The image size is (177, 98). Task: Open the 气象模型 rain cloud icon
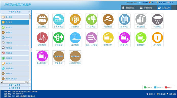(157, 21)
